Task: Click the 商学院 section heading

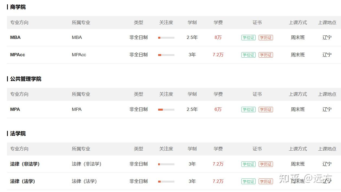Action: [18, 7]
